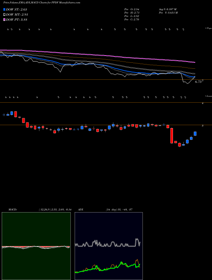The image size is (212, 280).
Task: Click the 'Pre V: 3.651 M' volume text
Action: click(168, 13)
